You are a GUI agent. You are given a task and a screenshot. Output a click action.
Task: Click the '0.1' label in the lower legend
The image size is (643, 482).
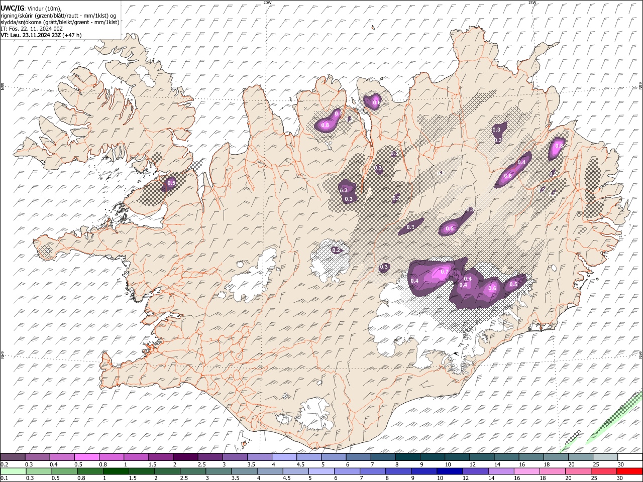point(4,478)
